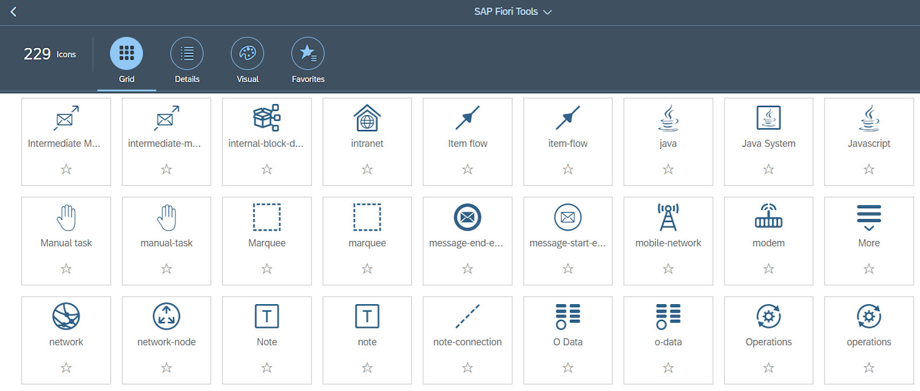This screenshot has width=920, height=391.
Task: Click the network-node arrows icon
Action: pos(166,316)
